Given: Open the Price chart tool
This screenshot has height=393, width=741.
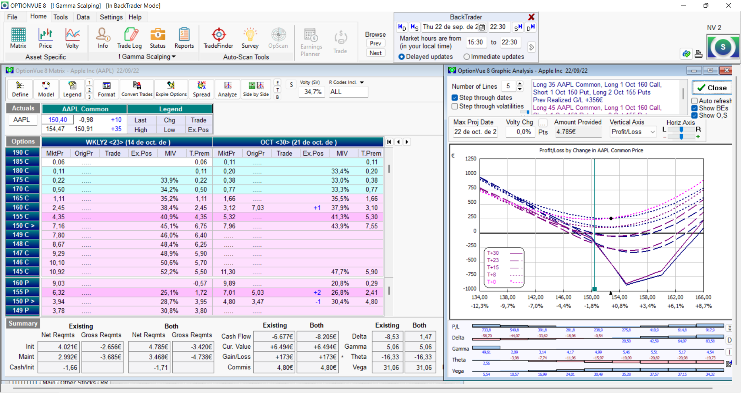Looking at the screenshot, I should [45, 38].
